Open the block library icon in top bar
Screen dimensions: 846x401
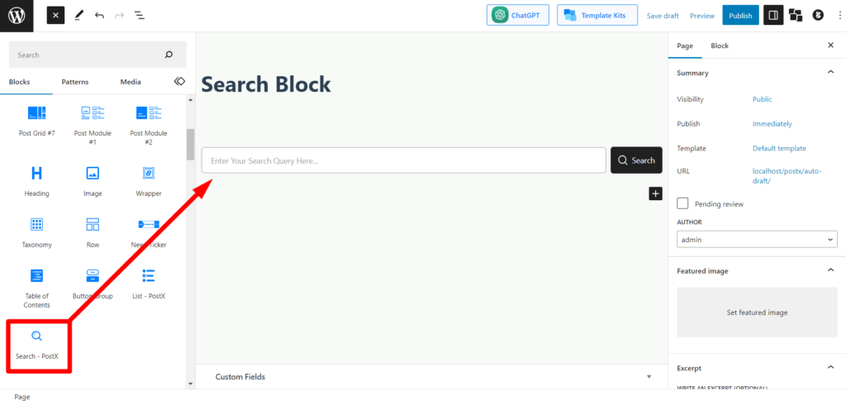(796, 16)
